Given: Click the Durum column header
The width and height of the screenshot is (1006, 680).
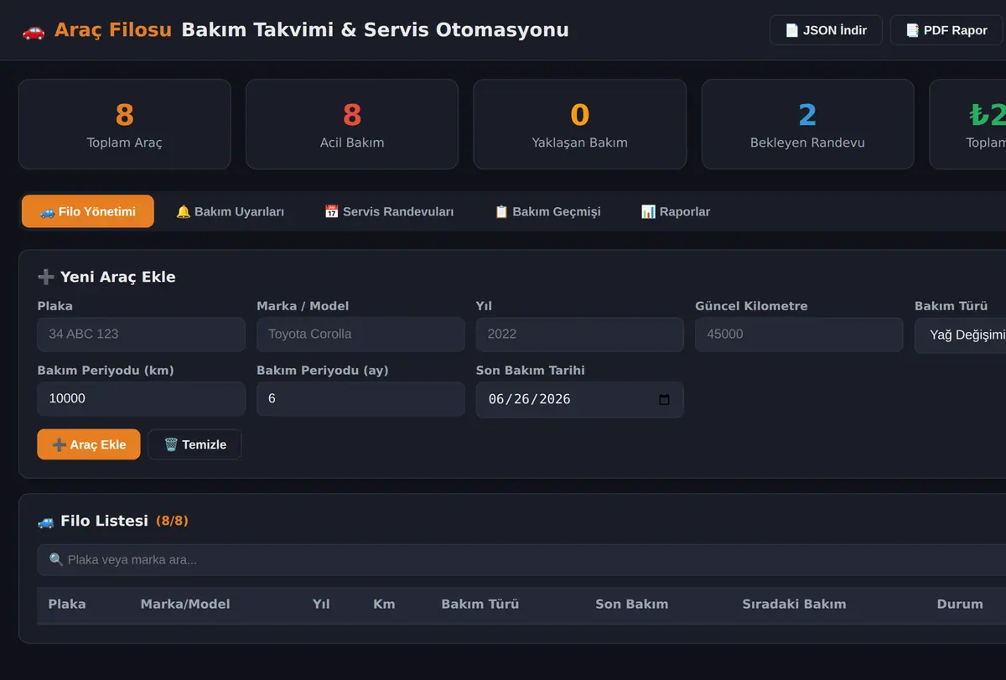Looking at the screenshot, I should pyautogui.click(x=960, y=604).
